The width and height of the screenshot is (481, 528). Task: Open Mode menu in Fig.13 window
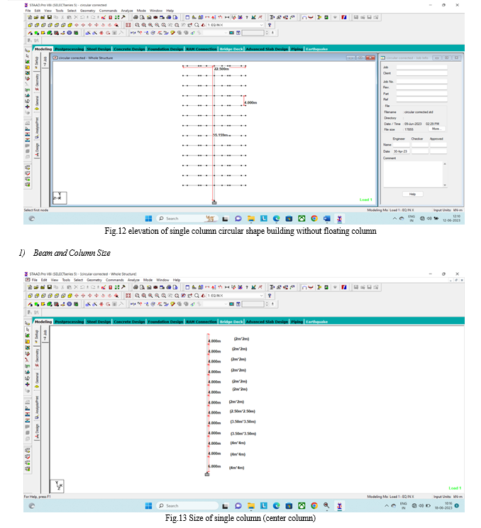coord(148,280)
